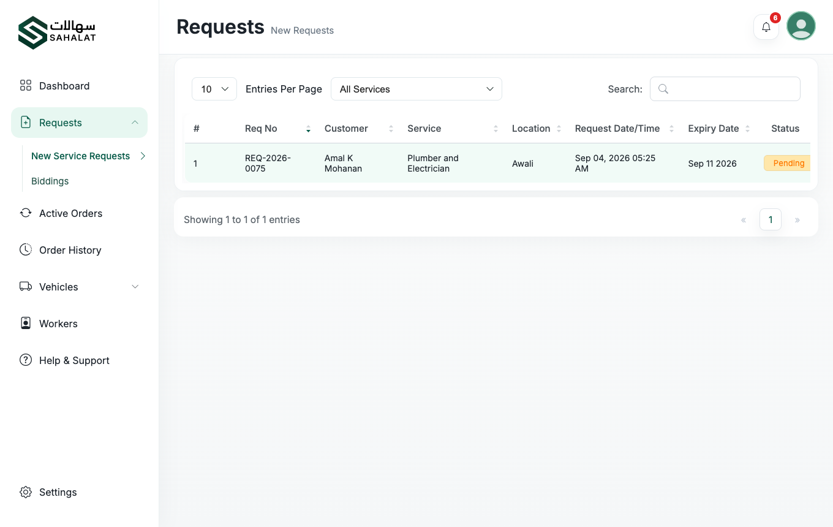Open the All Services filter dropdown
The image size is (833, 527).
click(x=417, y=89)
